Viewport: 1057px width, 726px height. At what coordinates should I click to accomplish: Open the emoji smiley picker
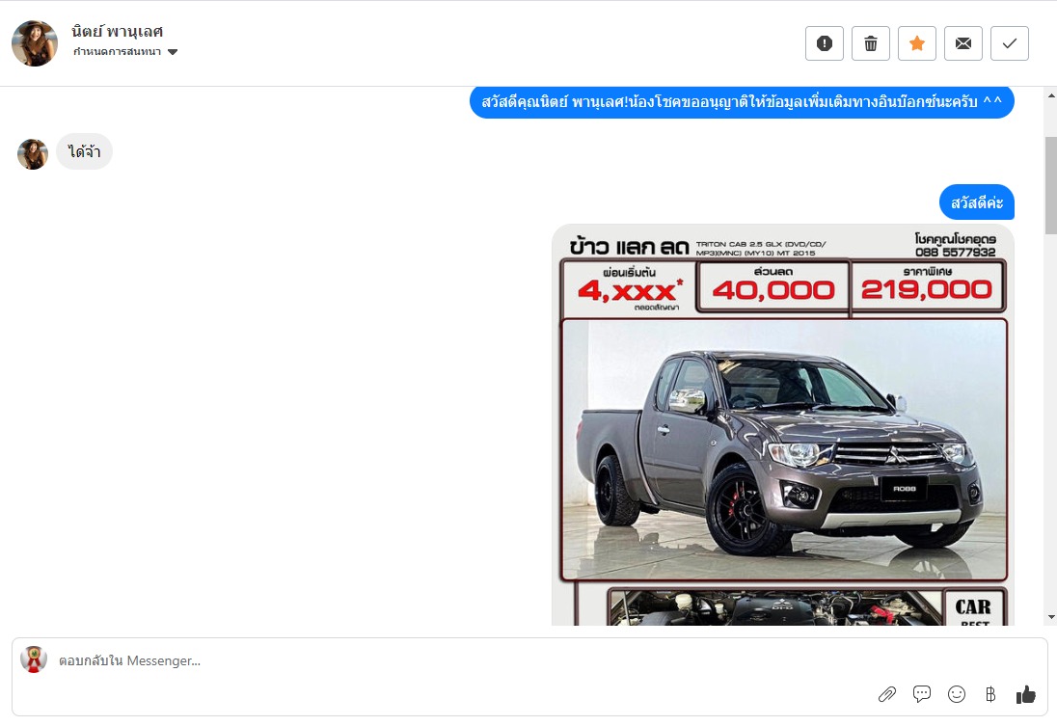pos(957,693)
